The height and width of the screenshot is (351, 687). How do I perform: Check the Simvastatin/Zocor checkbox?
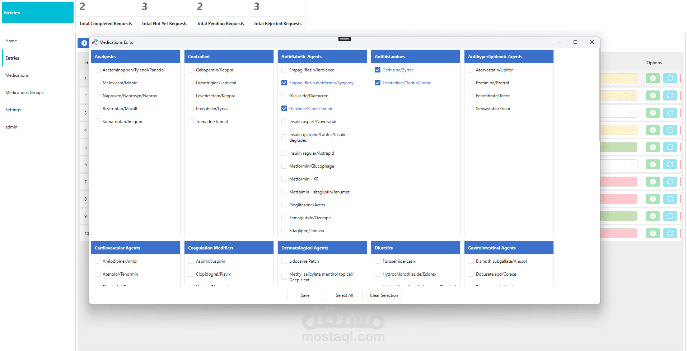coord(471,109)
